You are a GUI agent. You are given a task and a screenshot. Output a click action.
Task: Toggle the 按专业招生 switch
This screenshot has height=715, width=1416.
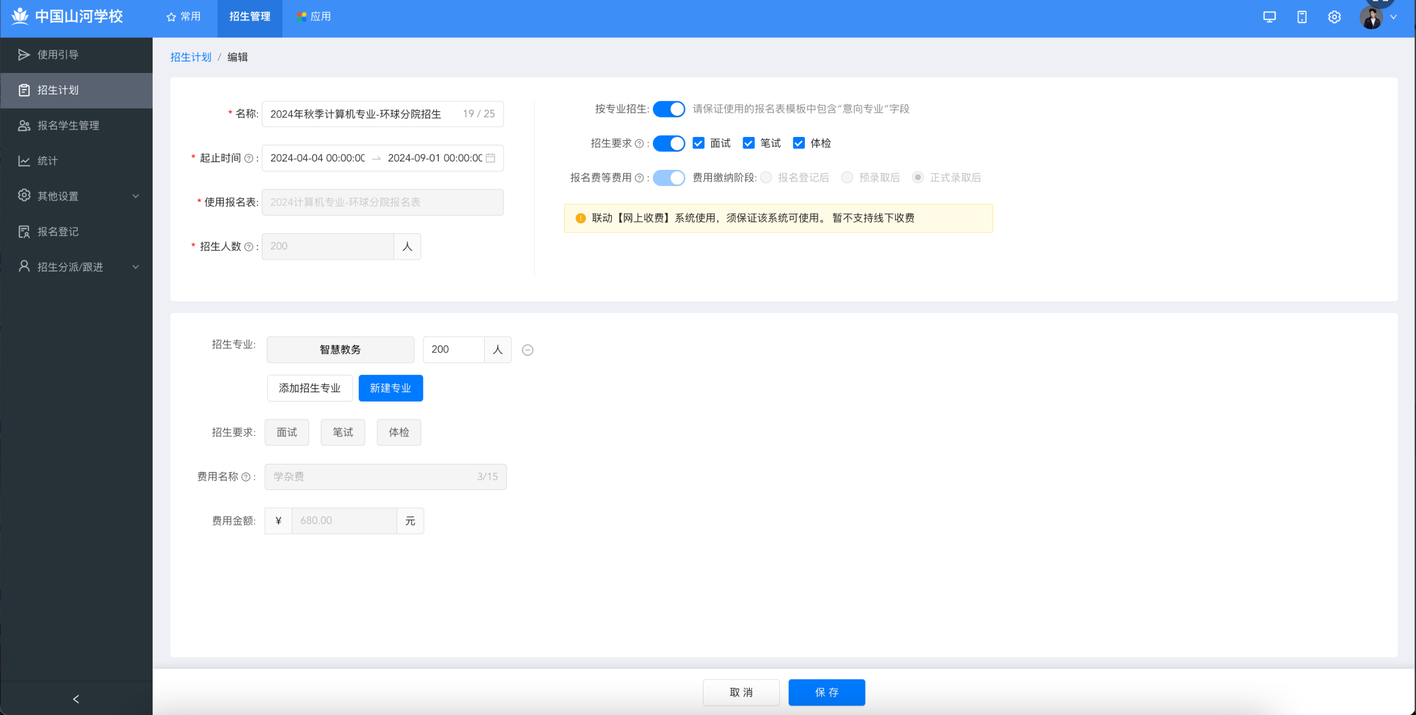[x=668, y=109]
